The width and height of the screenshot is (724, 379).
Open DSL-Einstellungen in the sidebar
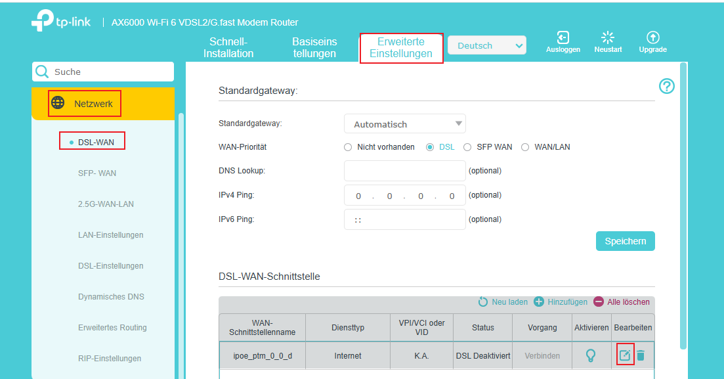tap(111, 266)
